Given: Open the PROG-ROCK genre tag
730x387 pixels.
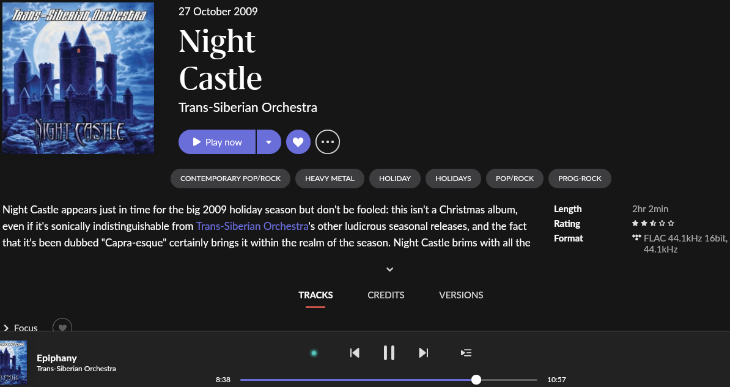Looking at the screenshot, I should (580, 179).
